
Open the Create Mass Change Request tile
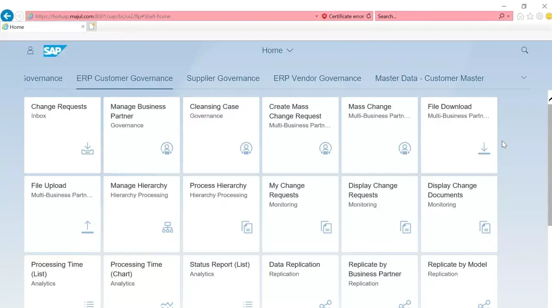pos(300,135)
